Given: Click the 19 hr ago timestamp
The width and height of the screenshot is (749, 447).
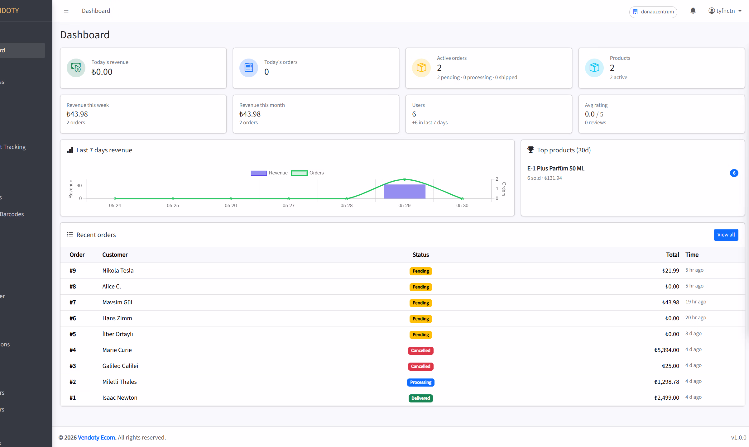Looking at the screenshot, I should click(696, 302).
